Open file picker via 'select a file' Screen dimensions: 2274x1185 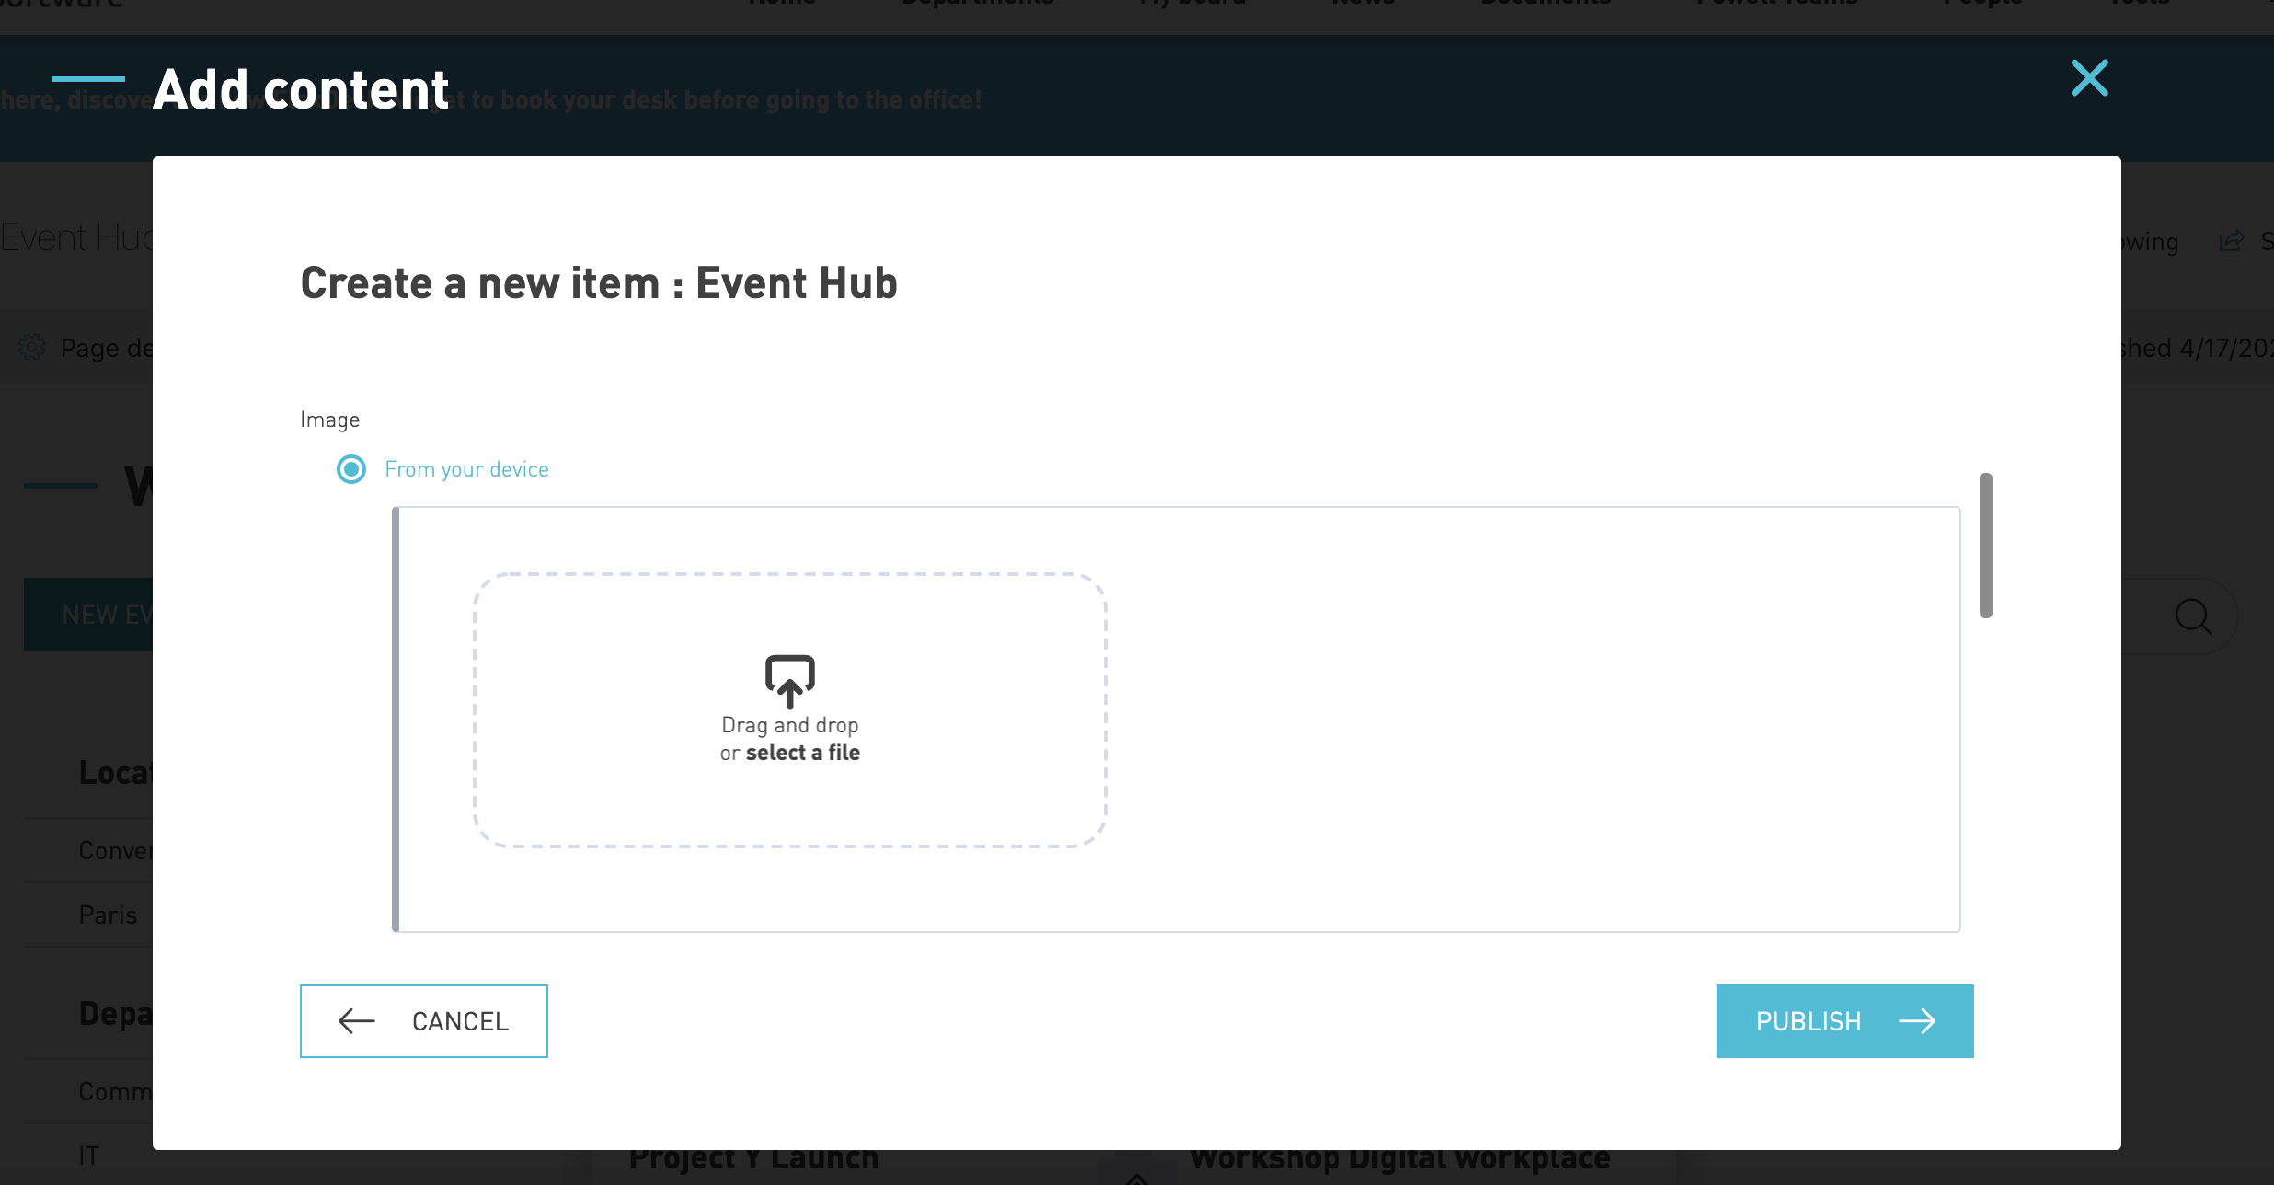coord(802,753)
